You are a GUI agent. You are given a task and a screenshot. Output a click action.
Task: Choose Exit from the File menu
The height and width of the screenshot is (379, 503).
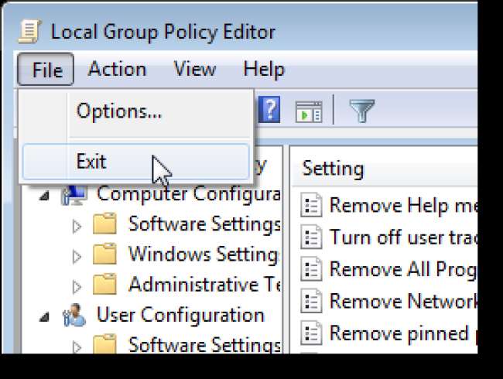(91, 162)
